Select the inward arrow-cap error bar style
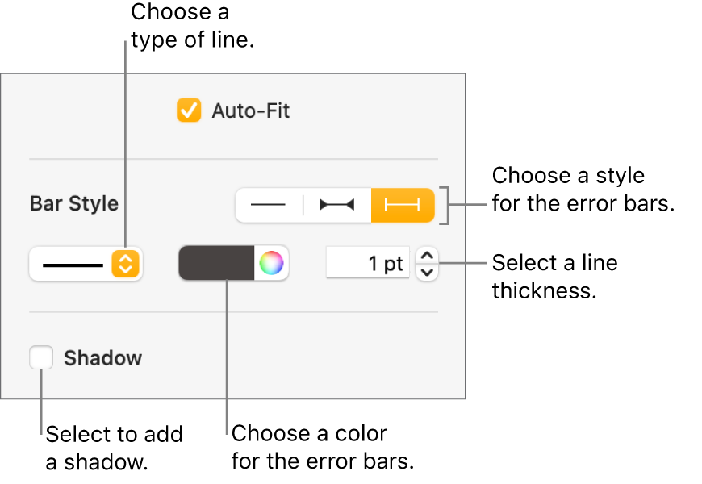 [x=336, y=205]
